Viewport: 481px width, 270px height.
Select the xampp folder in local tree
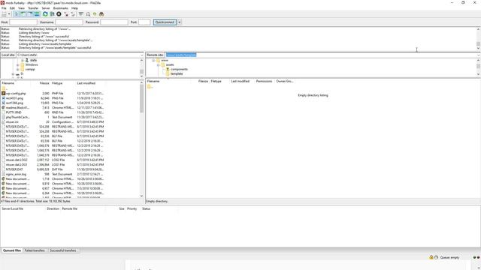(30, 70)
